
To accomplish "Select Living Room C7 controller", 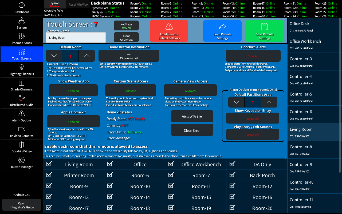I will click(x=313, y=132).
